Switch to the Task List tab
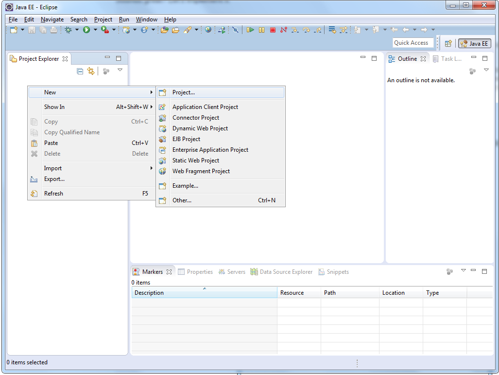Viewport: 499px width, 375px height. point(447,59)
